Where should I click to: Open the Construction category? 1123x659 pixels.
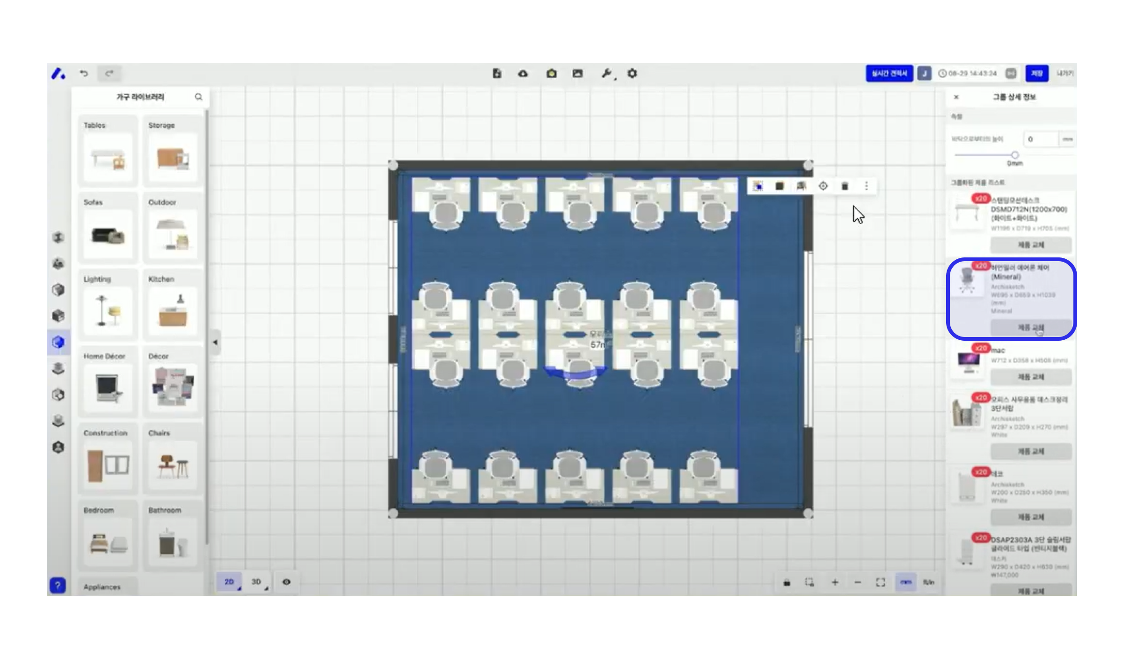pyautogui.click(x=108, y=459)
